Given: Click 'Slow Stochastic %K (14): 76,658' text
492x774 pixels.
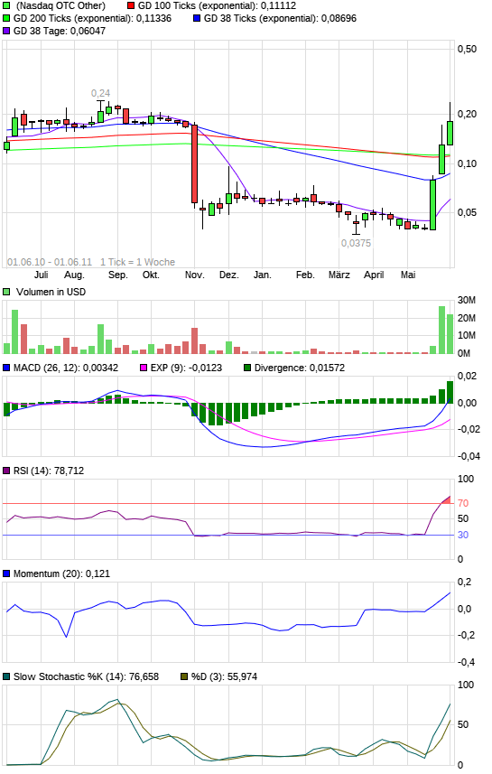Looking at the screenshot, I should (86, 676).
